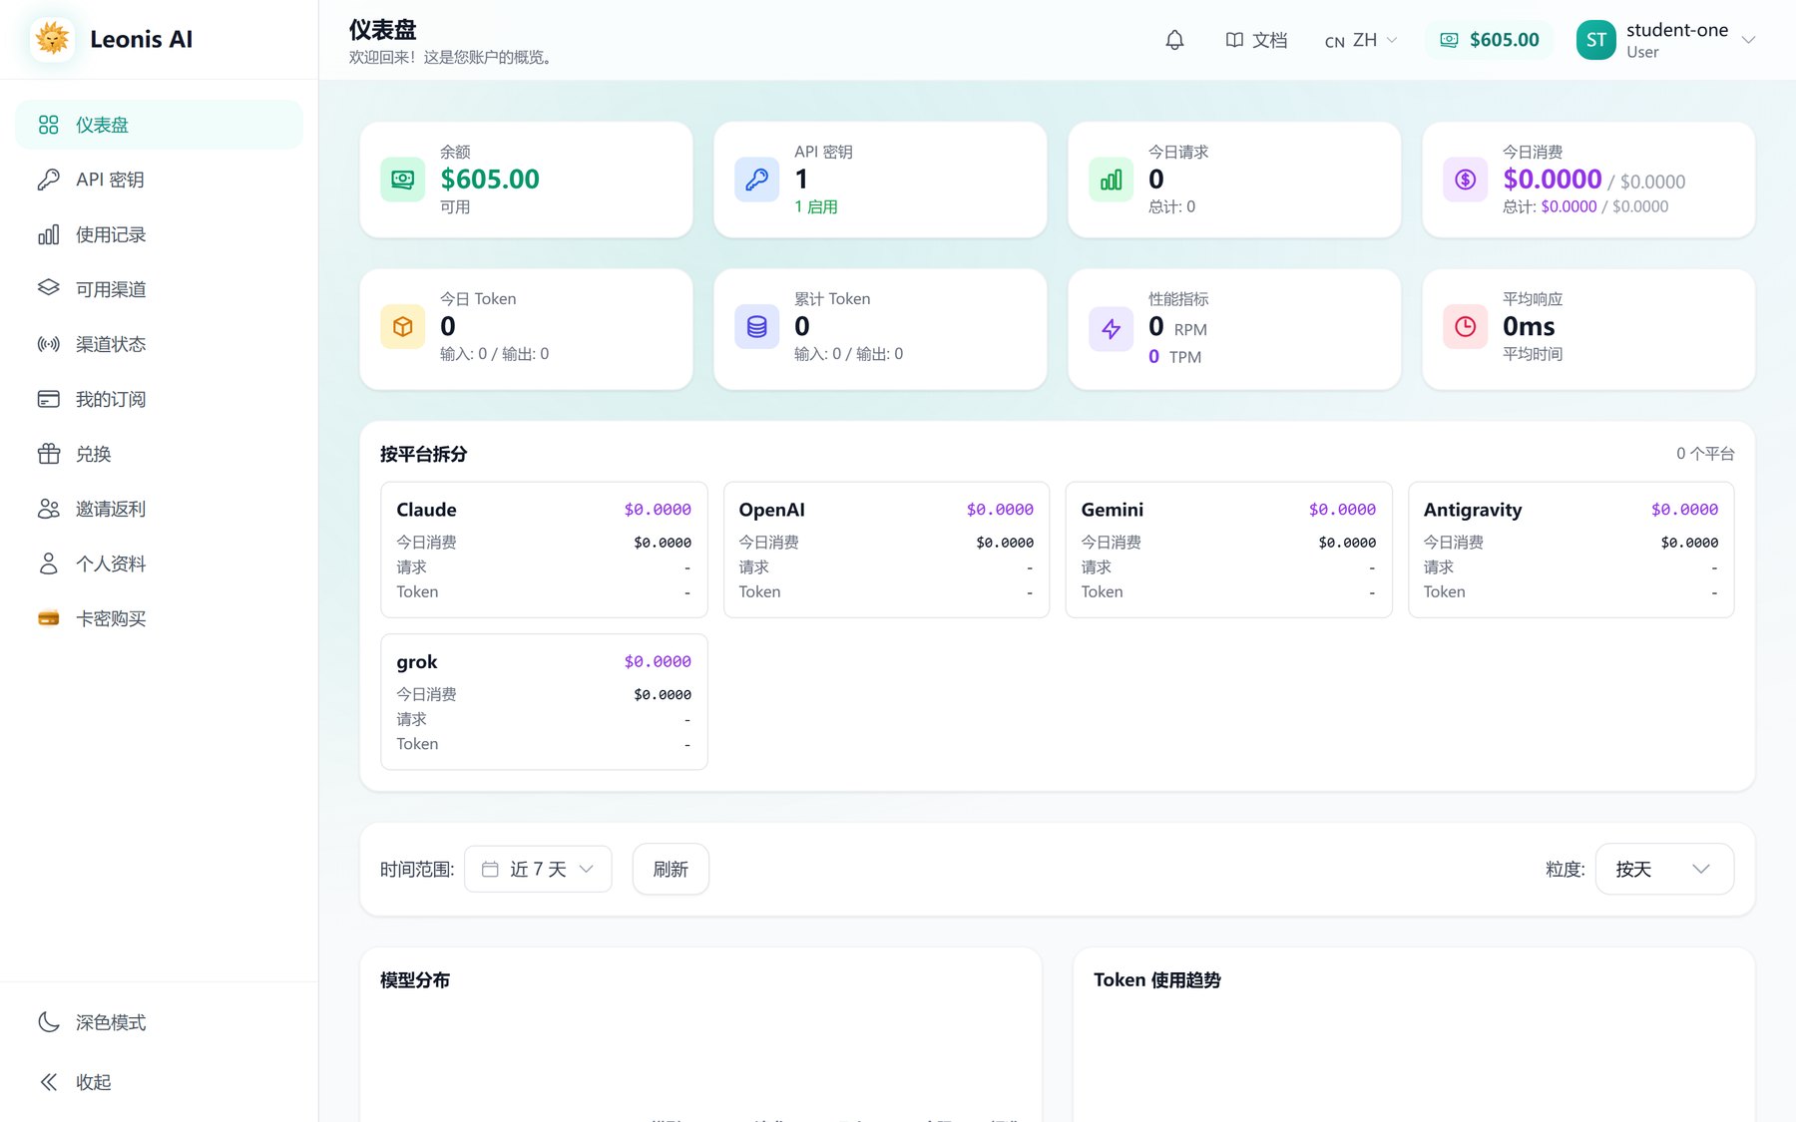Click the 个人资料 person icon
Viewport: 1796px width, 1122px height.
(x=48, y=563)
